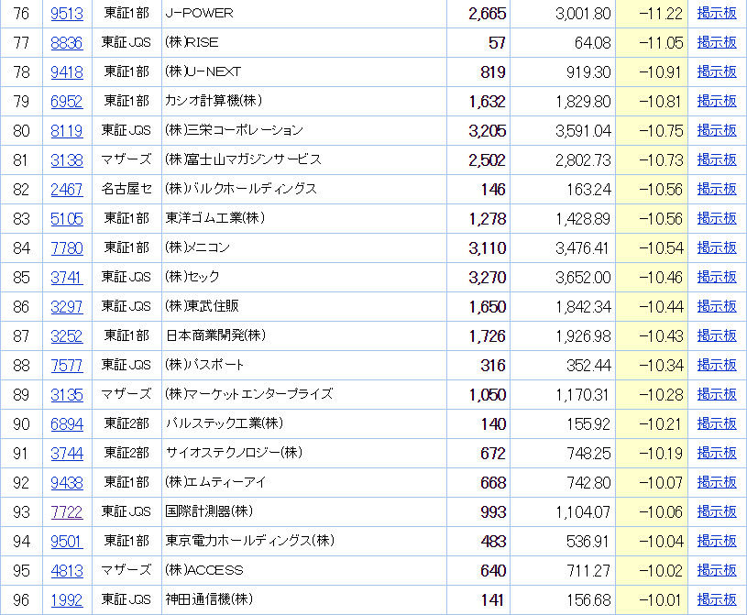The height and width of the screenshot is (615, 747).
Task: Select price cell 3,270
Action: (x=487, y=277)
